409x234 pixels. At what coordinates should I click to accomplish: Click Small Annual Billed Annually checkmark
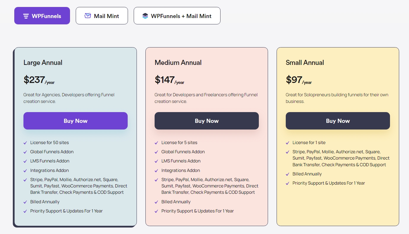(288, 174)
